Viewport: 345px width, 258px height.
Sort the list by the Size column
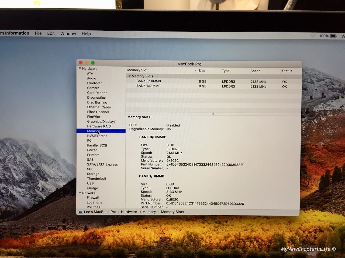[203, 70]
